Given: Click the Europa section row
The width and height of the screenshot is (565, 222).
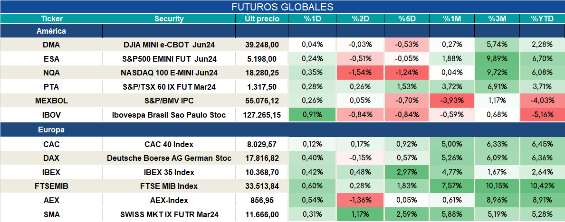Looking at the screenshot, I should (x=282, y=129).
